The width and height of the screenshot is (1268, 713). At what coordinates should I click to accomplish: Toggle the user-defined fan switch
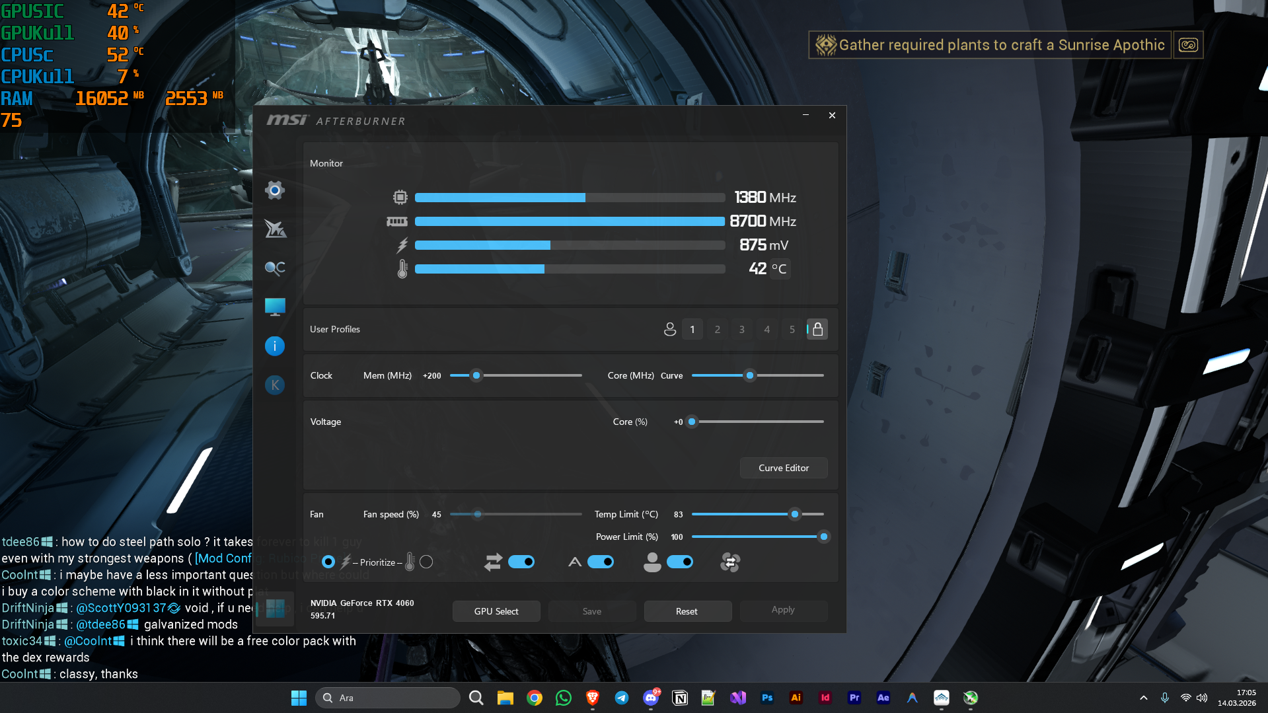pyautogui.click(x=680, y=562)
